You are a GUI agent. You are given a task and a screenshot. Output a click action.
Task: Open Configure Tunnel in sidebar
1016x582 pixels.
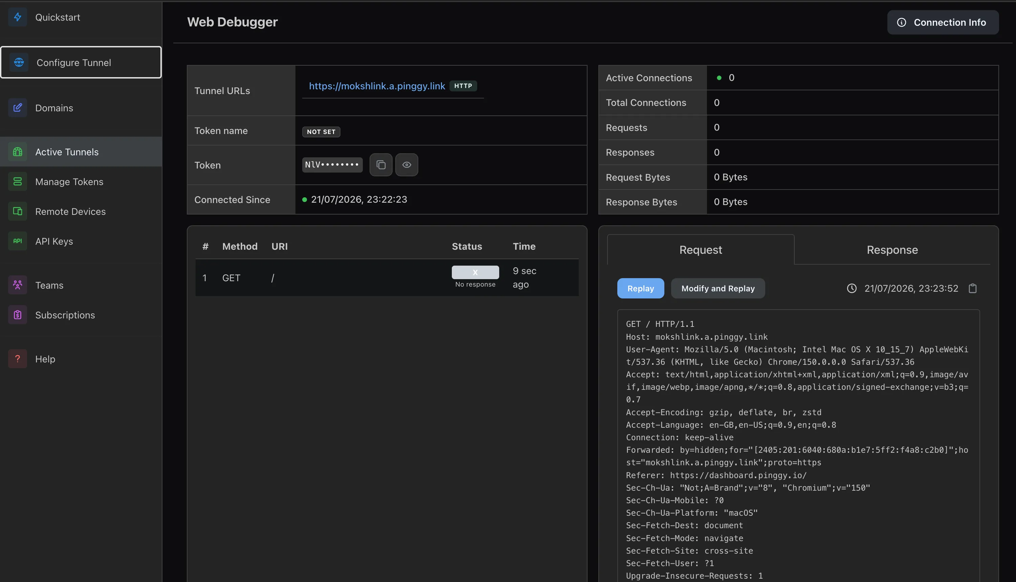(x=81, y=62)
